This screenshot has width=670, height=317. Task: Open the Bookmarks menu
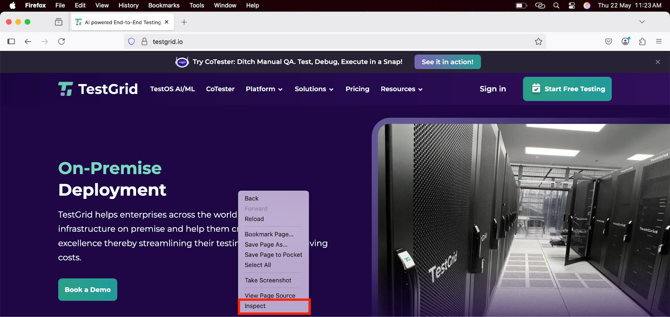164,5
